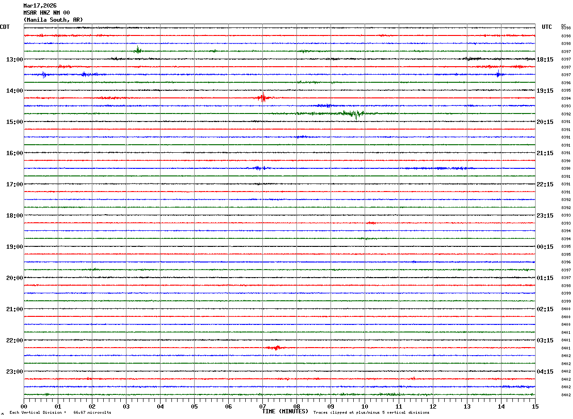This screenshot has height=419, width=573.
Task: Click the date label "Mar17,2026"
Action: tap(40, 6)
